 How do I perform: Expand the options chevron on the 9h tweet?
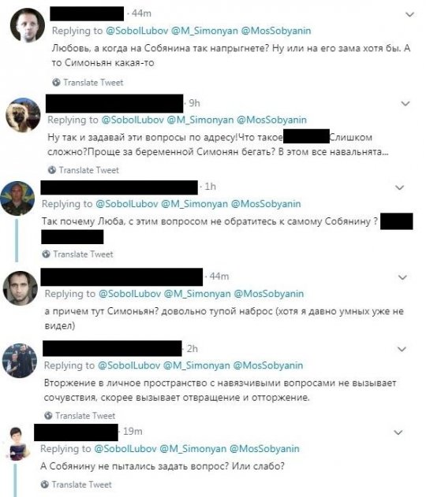click(405, 104)
